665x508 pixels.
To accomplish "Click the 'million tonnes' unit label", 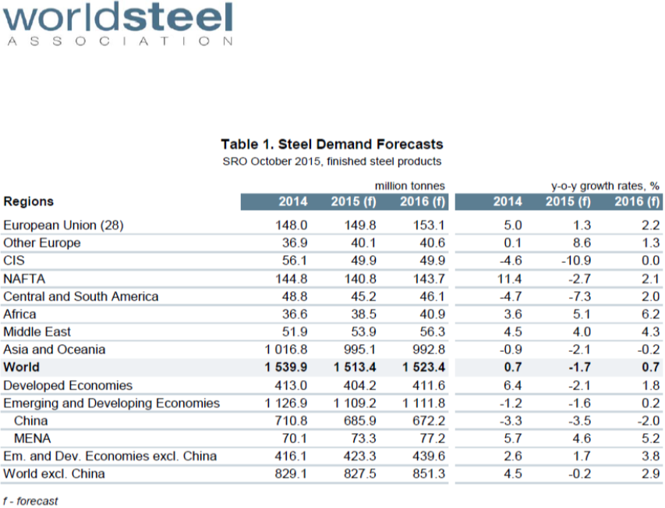I will tap(409, 186).
